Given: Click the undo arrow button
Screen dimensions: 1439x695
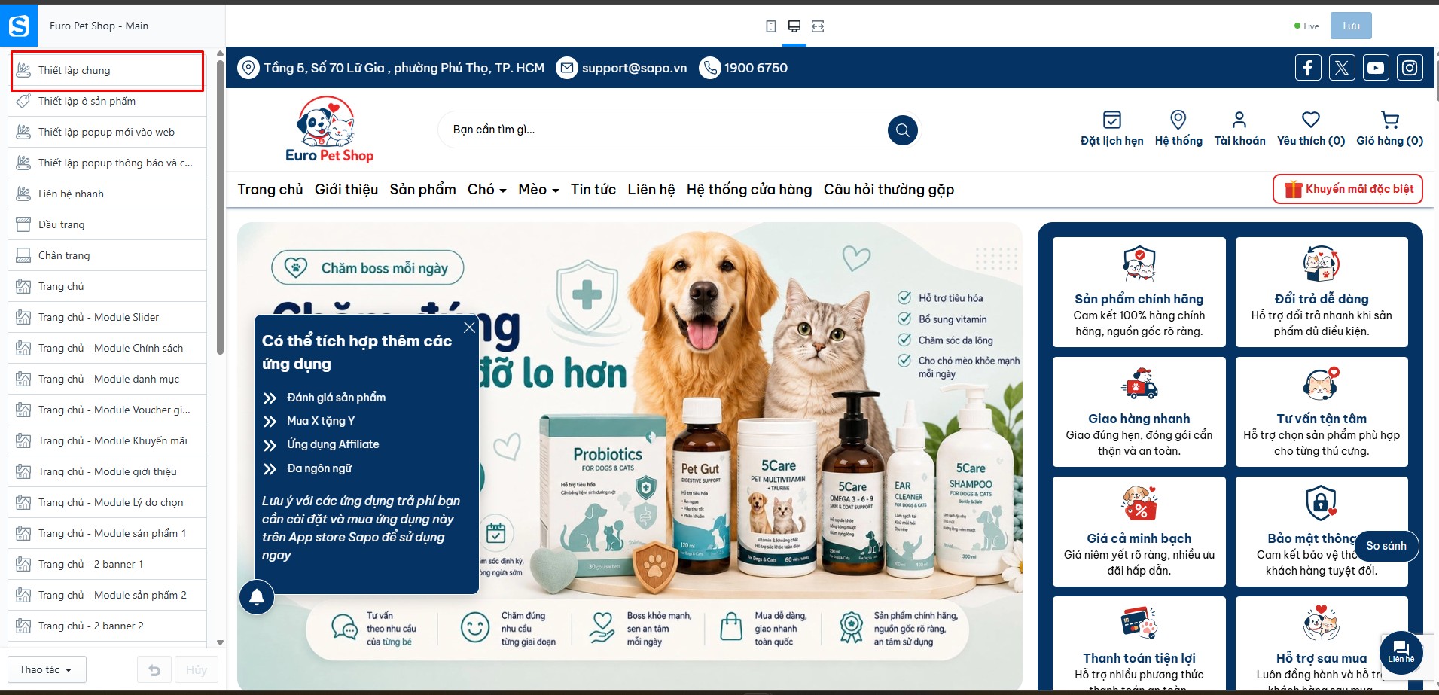Looking at the screenshot, I should tap(154, 669).
